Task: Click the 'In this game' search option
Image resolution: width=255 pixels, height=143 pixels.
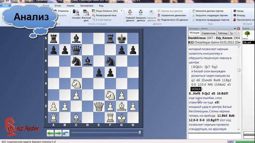Action: [102, 20]
